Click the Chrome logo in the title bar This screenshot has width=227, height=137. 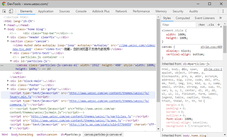click(4, 4)
